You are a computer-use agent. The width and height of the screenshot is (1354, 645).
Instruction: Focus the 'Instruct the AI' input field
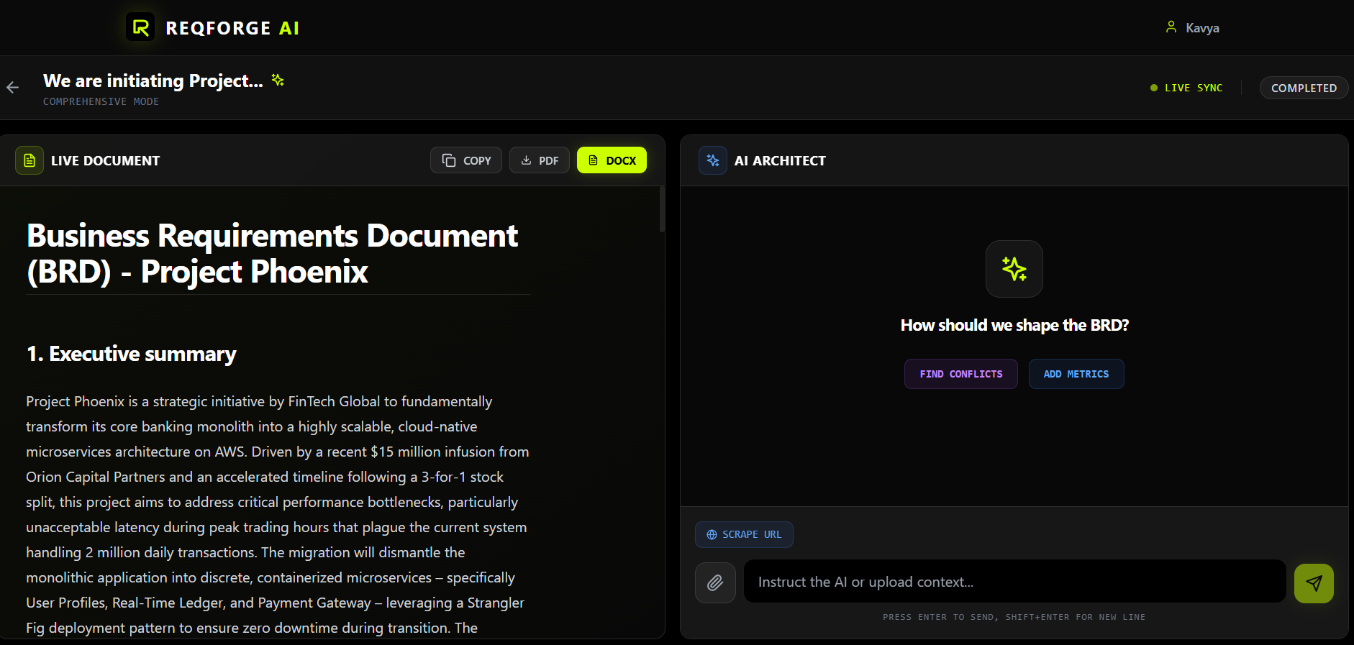(1014, 582)
